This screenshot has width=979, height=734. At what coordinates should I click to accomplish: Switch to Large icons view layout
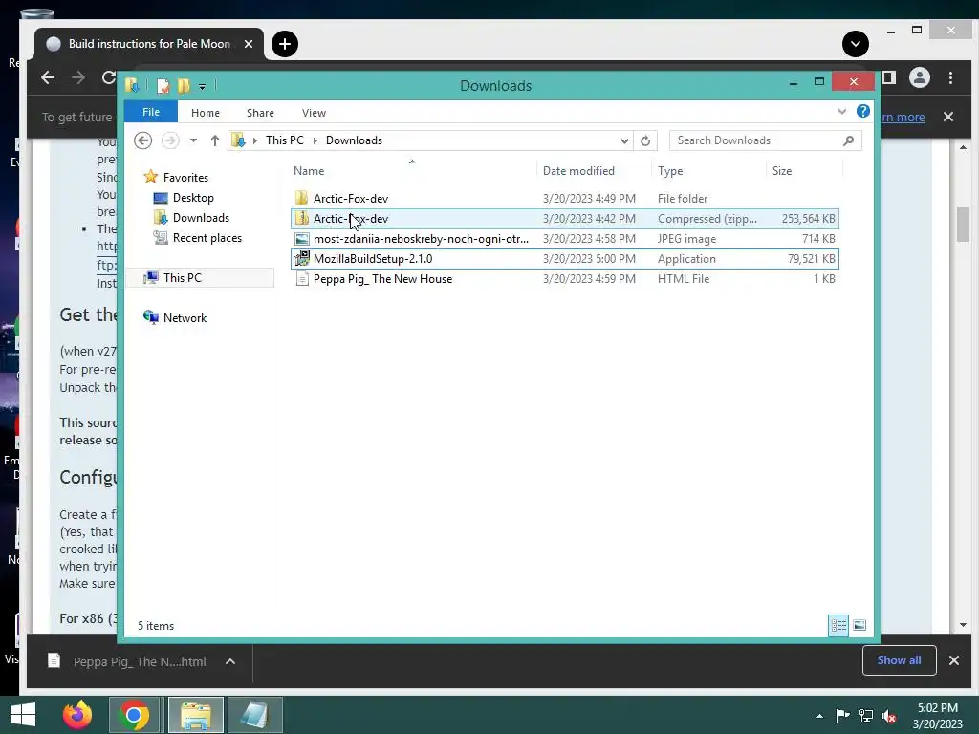(859, 625)
